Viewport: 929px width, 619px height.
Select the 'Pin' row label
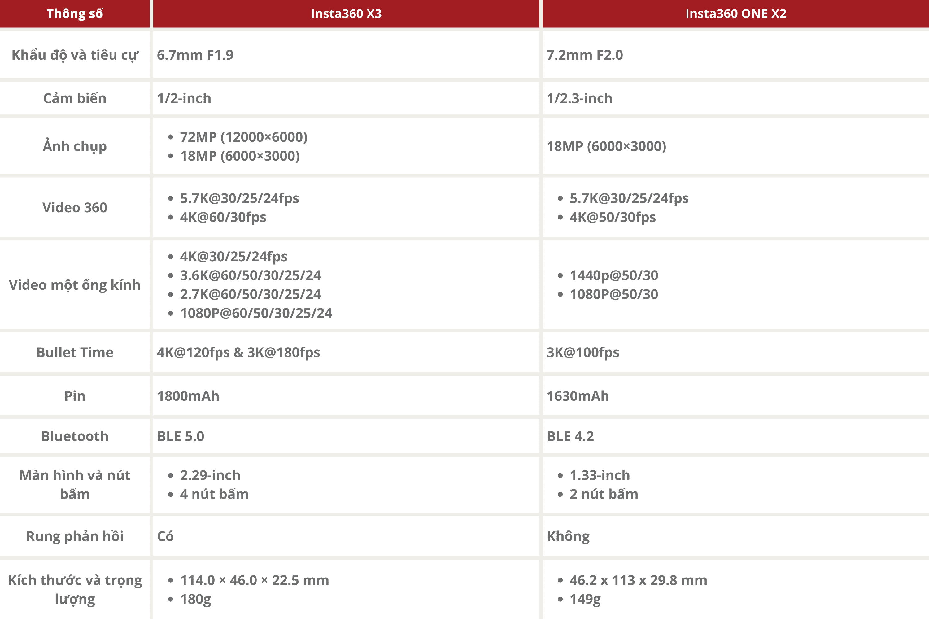[x=75, y=396]
